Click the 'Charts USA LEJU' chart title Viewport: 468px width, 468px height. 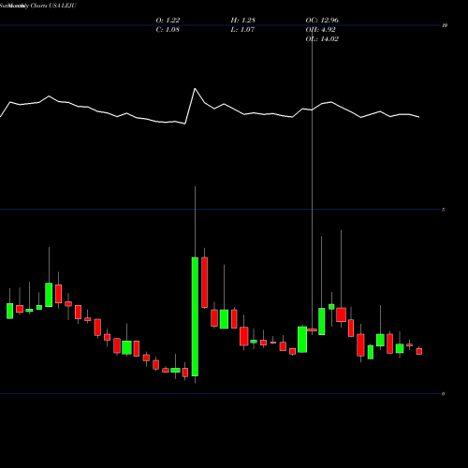53,6
